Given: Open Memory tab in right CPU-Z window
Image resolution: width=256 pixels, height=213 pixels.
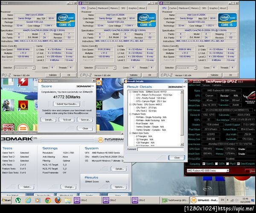Looking at the screenshot, I should click(195, 8).
